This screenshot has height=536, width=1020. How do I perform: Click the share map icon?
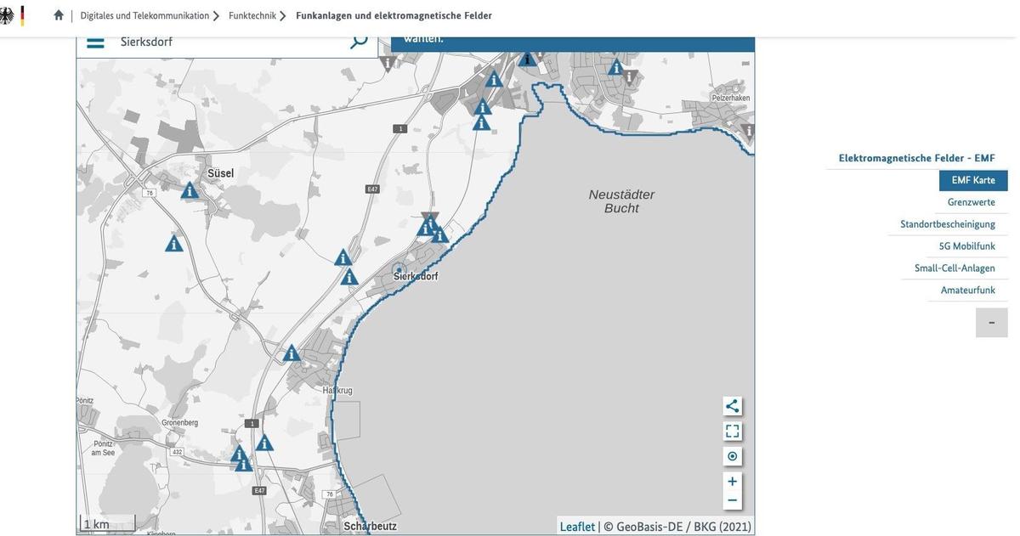click(732, 406)
